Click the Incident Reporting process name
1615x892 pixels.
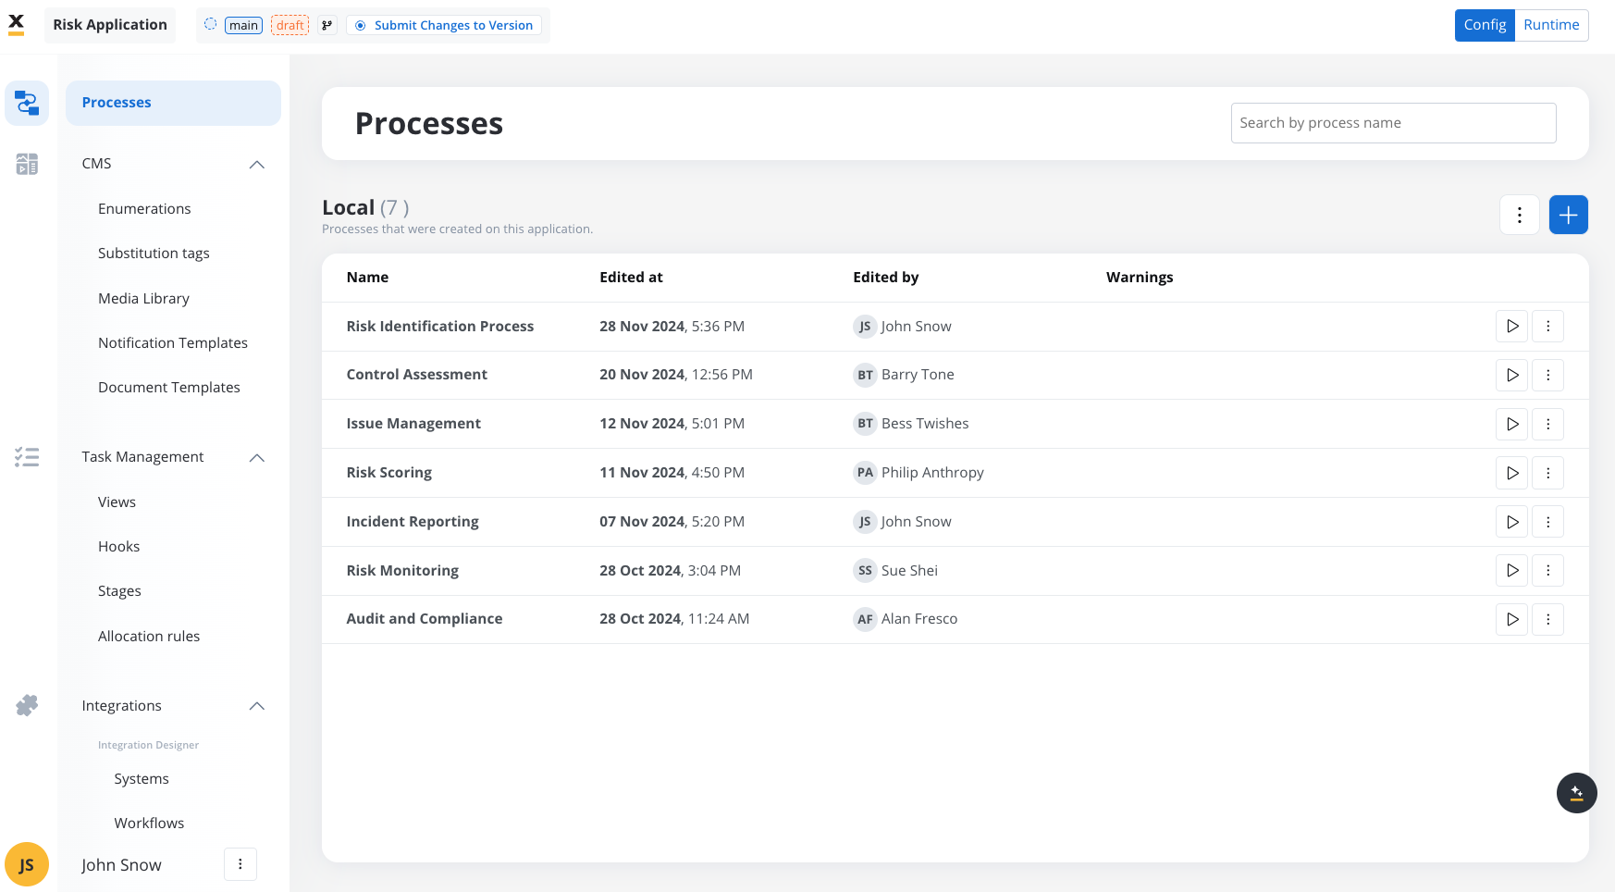pos(413,522)
